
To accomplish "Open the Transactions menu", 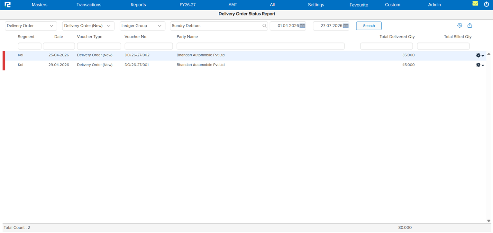I will coord(89,5).
